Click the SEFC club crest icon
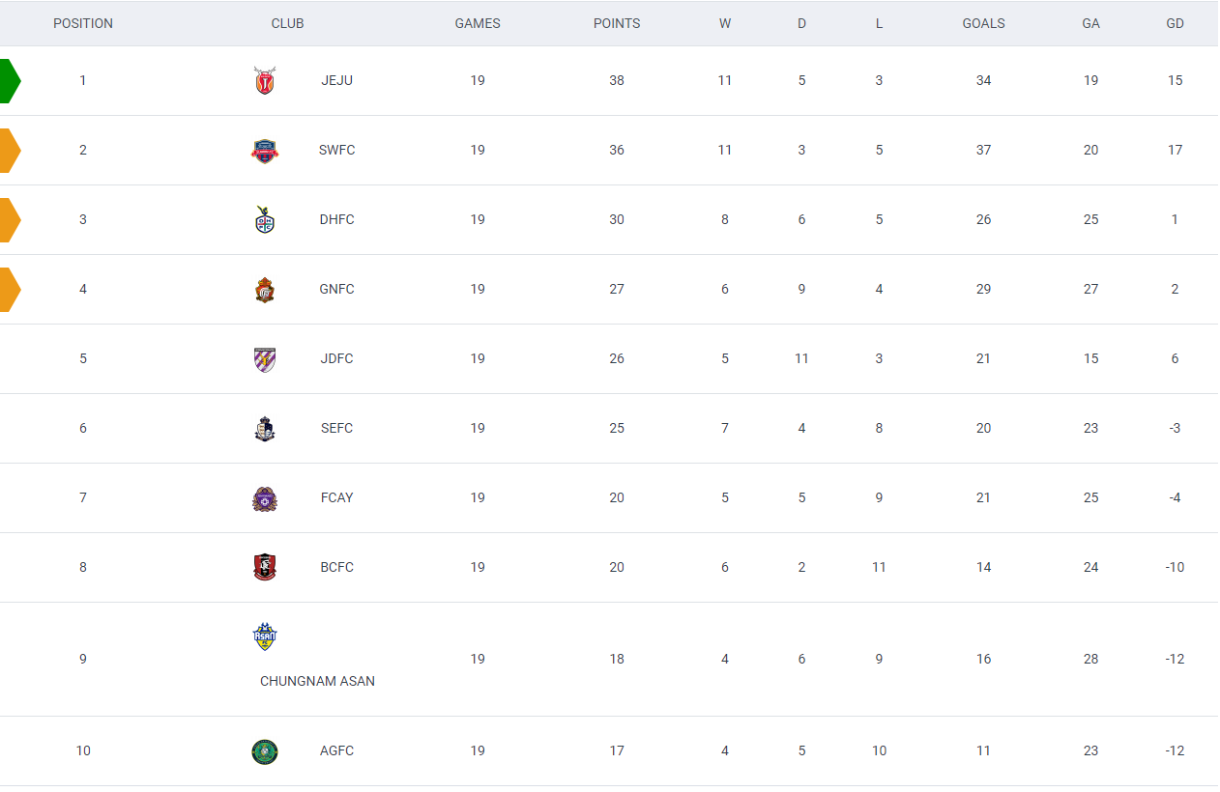 (265, 429)
